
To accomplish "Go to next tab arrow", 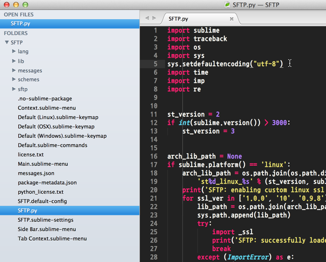I will 154,18.
